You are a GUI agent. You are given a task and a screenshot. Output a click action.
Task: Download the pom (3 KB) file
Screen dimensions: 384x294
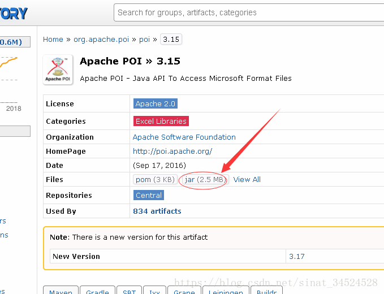click(155, 179)
